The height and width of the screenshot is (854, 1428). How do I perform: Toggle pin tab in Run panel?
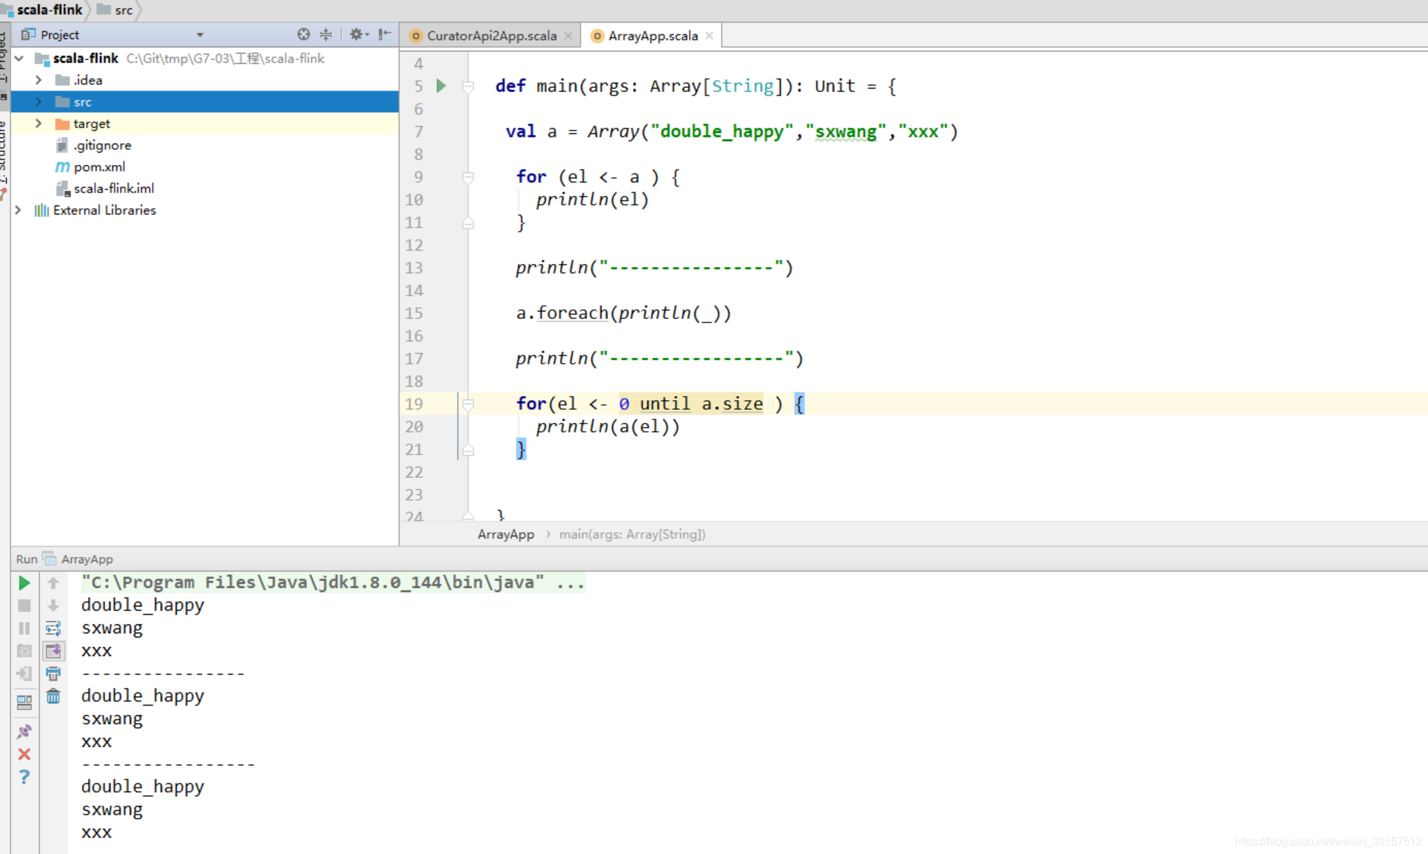pos(24,731)
